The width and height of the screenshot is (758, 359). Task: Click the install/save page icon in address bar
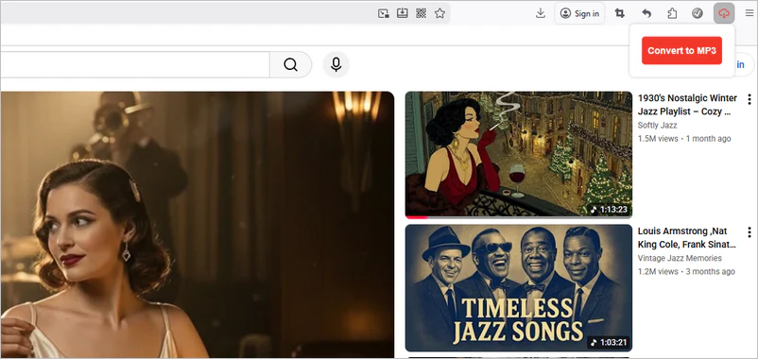tap(403, 13)
